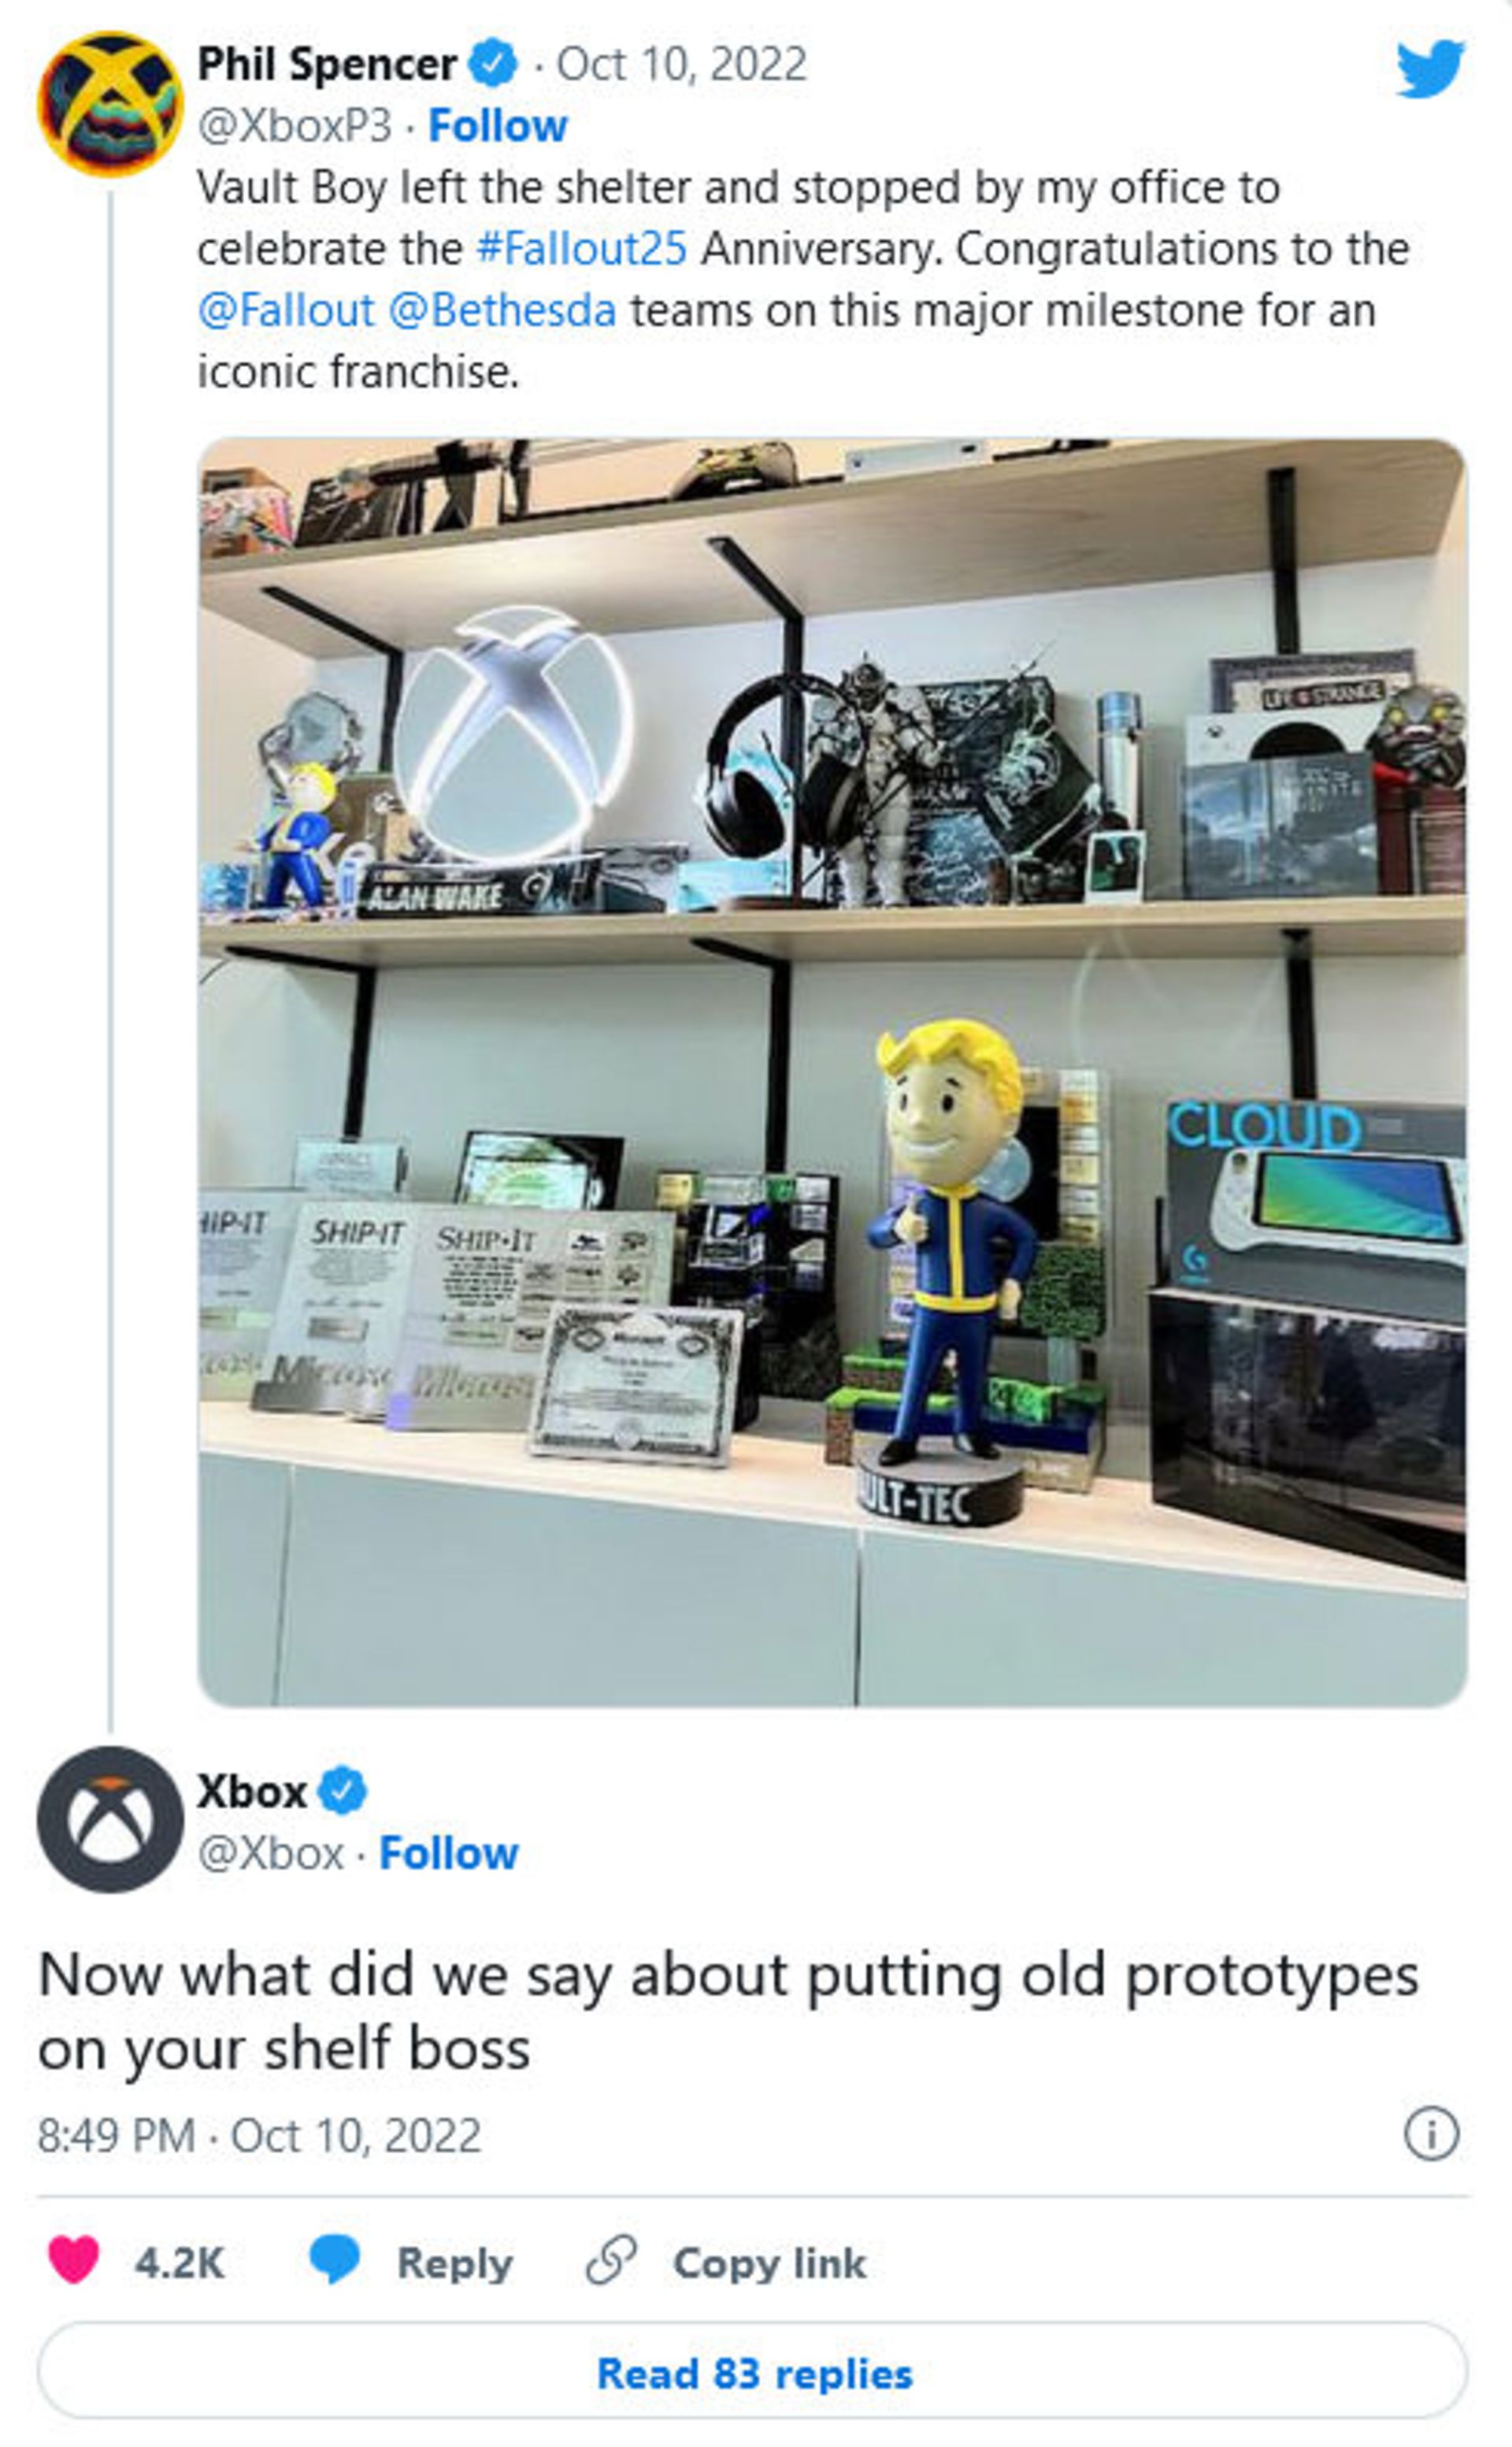Click the Twitter bird logo
The width and height of the screenshot is (1512, 2447).
tap(1430, 68)
